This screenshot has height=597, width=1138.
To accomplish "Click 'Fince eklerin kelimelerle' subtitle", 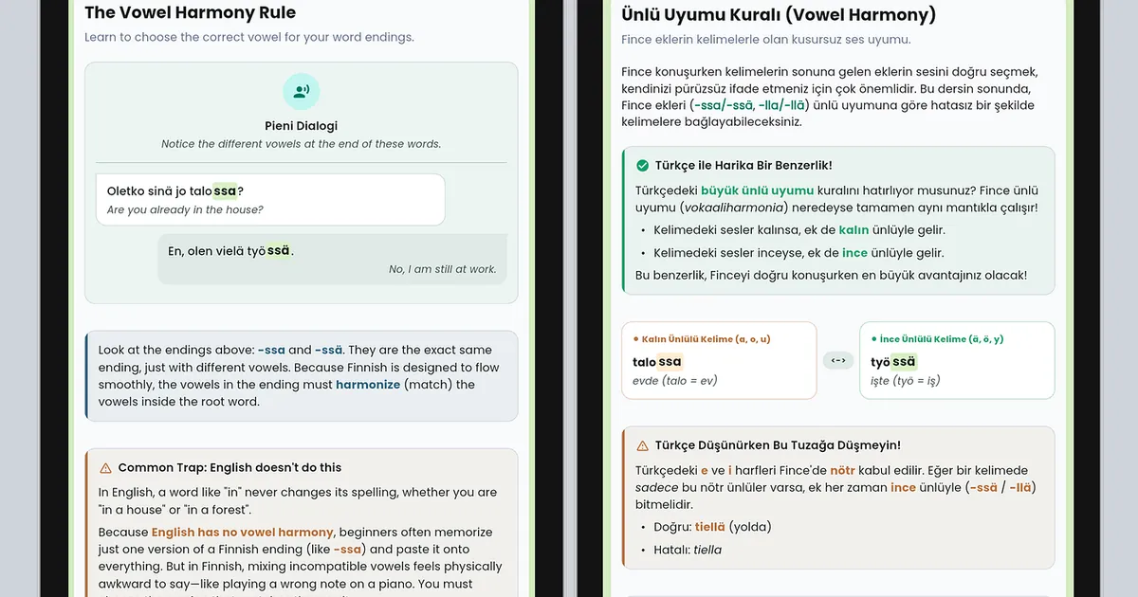I will (766, 40).
